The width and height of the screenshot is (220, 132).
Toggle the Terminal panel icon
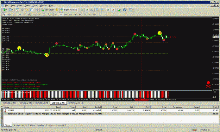coord(32,10)
